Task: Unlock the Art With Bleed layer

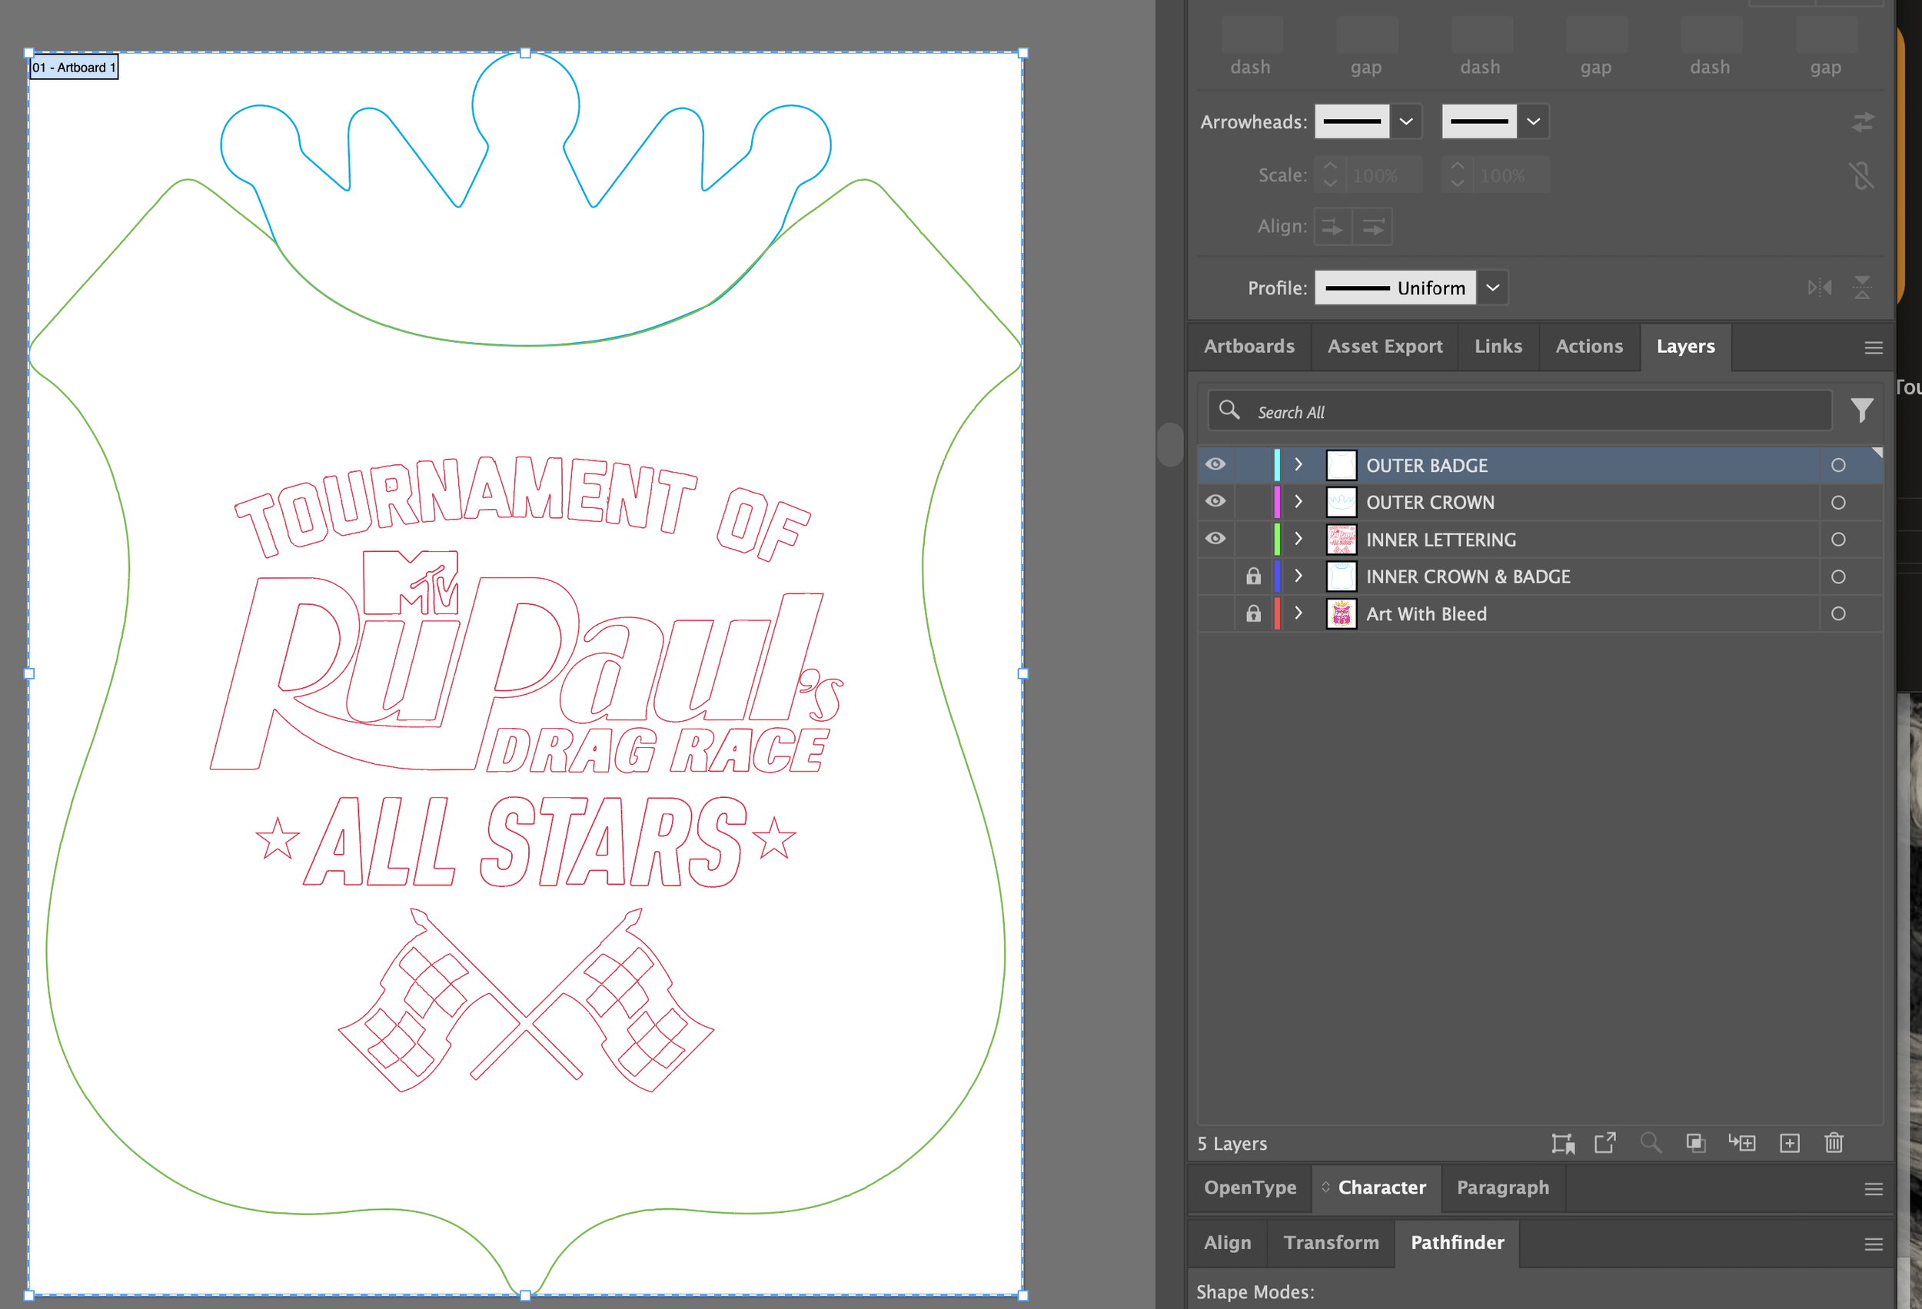Action: 1254,613
